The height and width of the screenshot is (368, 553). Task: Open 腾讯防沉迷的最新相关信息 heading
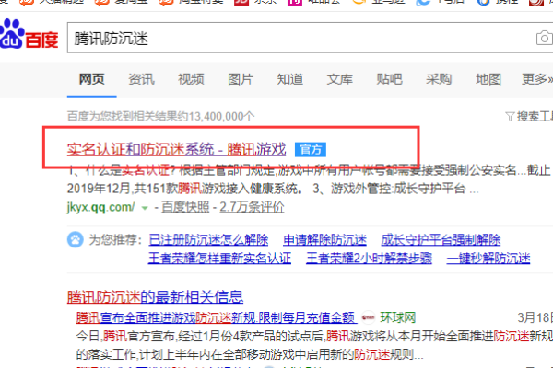155,297
